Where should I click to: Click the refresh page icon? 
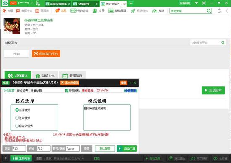coord(219,11)
